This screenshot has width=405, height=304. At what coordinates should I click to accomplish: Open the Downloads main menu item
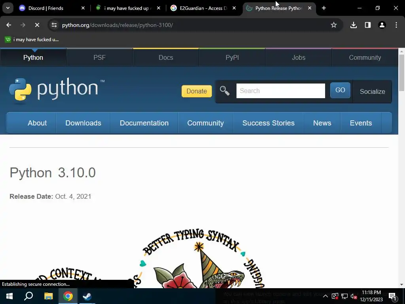coord(83,123)
